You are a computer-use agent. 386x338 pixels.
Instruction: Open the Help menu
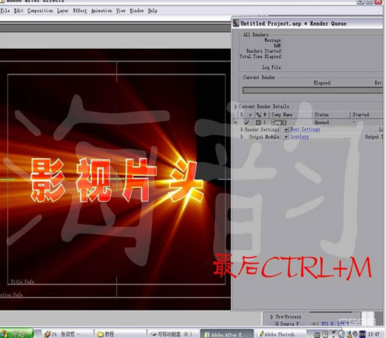(x=153, y=11)
